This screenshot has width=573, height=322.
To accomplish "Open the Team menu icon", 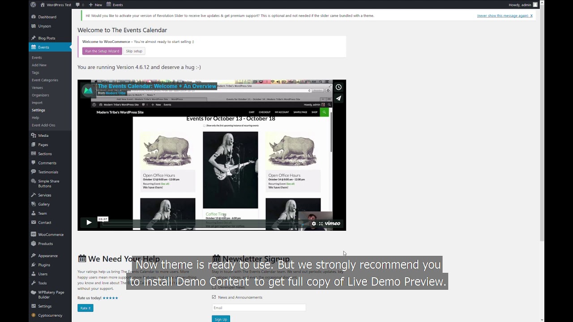I will click(34, 213).
